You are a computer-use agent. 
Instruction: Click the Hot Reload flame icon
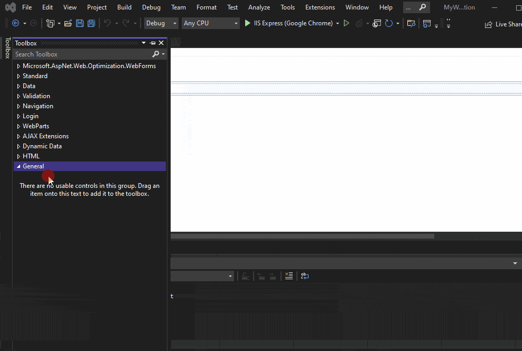359,23
